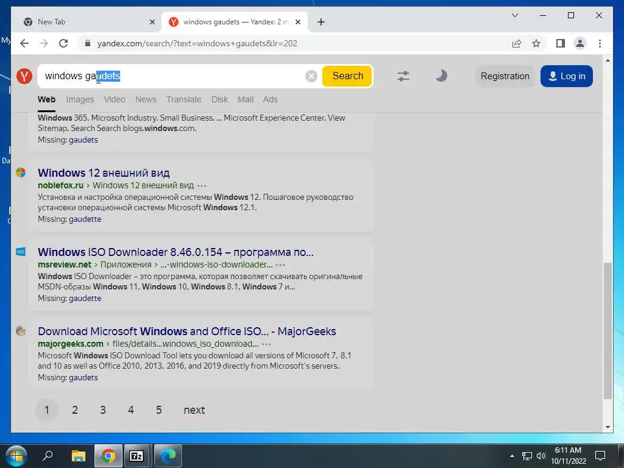Expand options dots for msreview.net result
The image size is (624, 468).
280,265
